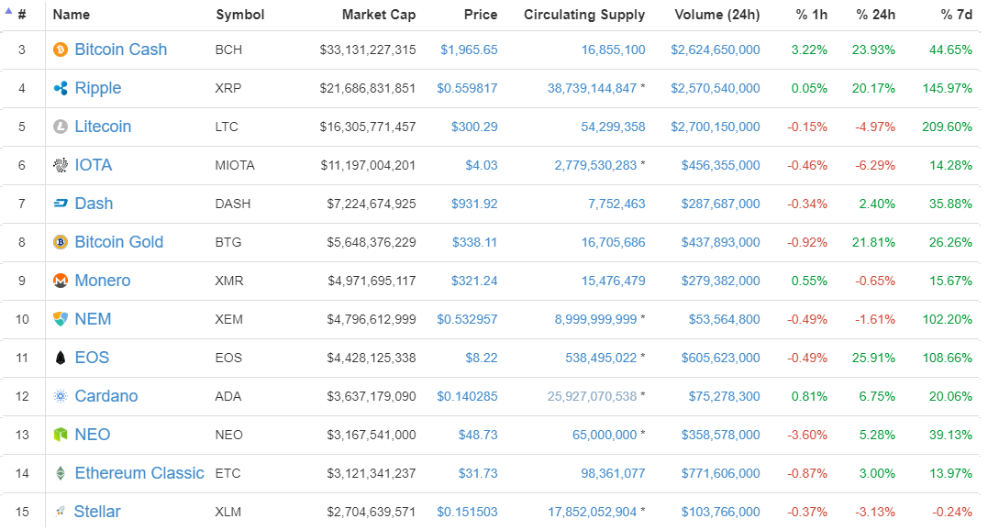Screen dimensions: 988x530
Task: Open the Stellar price $0.151503 link
Action: [x=468, y=513]
